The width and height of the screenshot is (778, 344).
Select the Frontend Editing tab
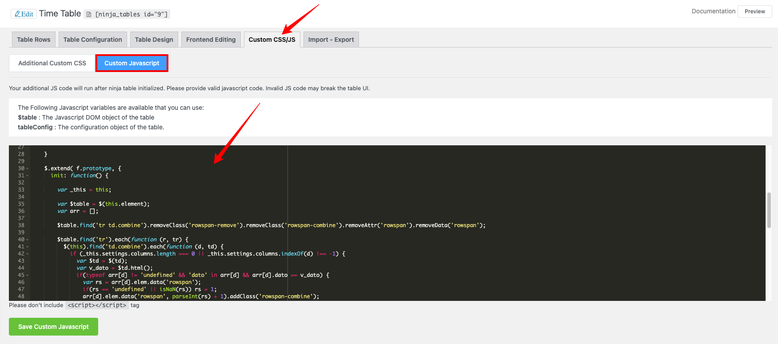(x=211, y=40)
